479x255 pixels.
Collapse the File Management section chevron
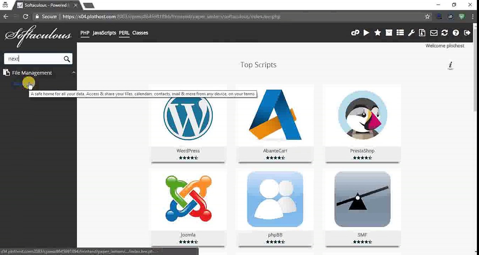(73, 73)
